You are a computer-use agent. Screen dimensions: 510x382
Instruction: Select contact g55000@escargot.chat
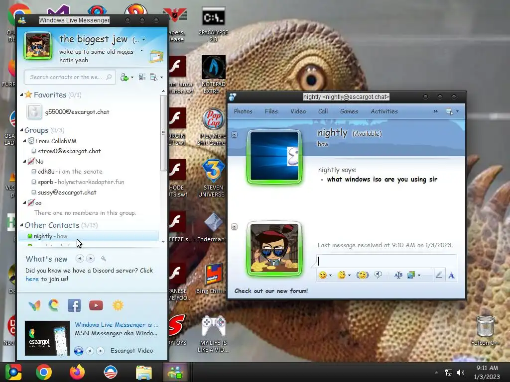[x=77, y=112]
